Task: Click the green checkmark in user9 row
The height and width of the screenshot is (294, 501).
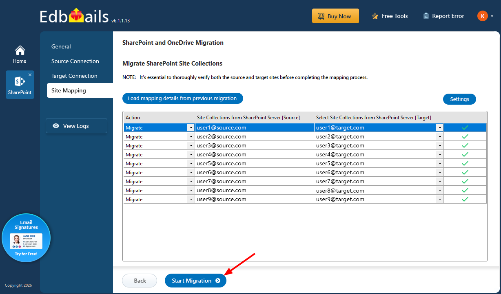Action: pyautogui.click(x=465, y=199)
